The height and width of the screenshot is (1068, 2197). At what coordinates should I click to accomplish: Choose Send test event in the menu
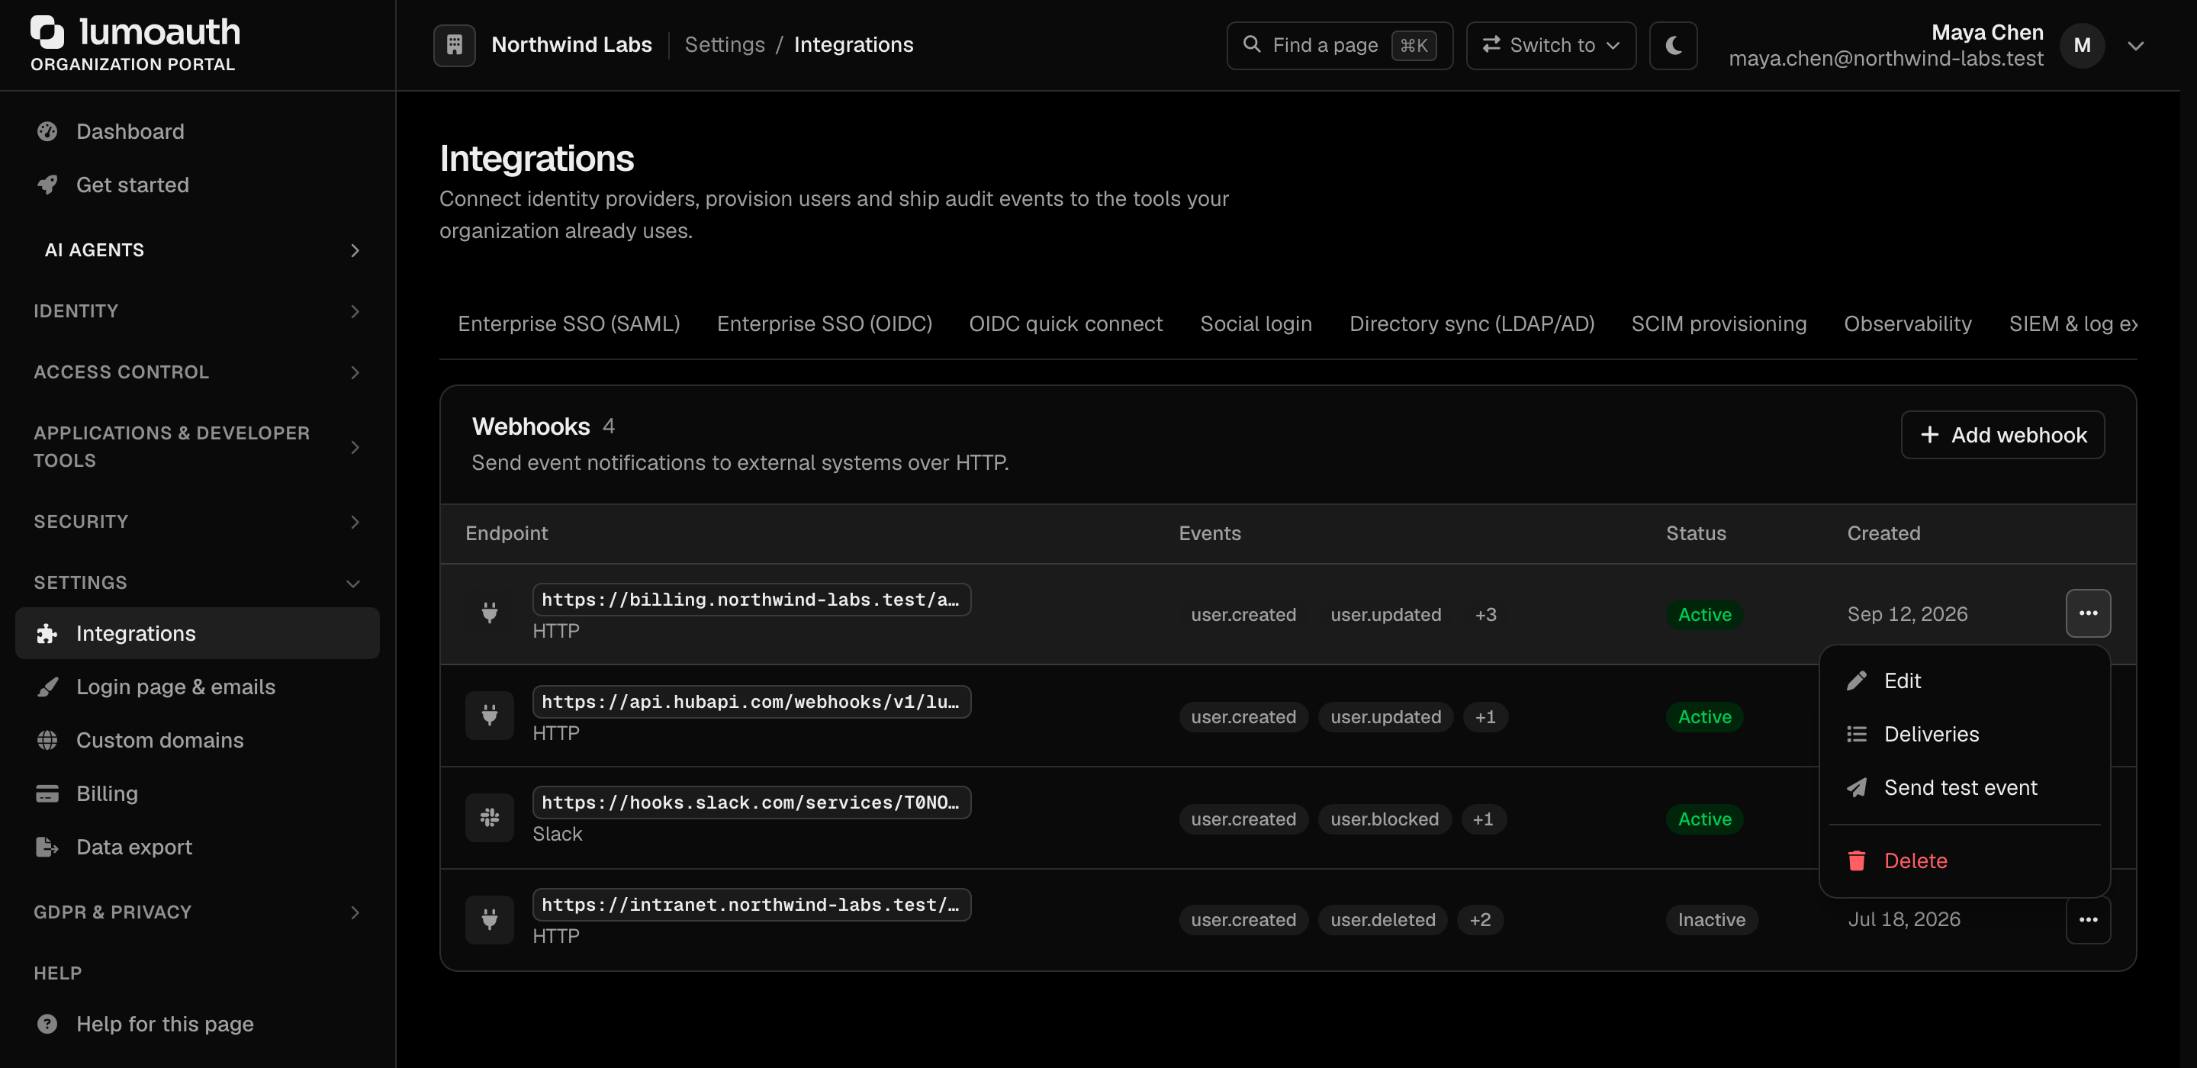pos(1964,788)
